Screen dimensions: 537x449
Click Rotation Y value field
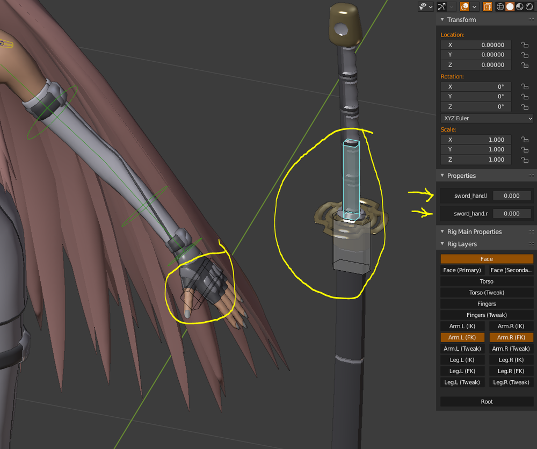[x=476, y=97]
